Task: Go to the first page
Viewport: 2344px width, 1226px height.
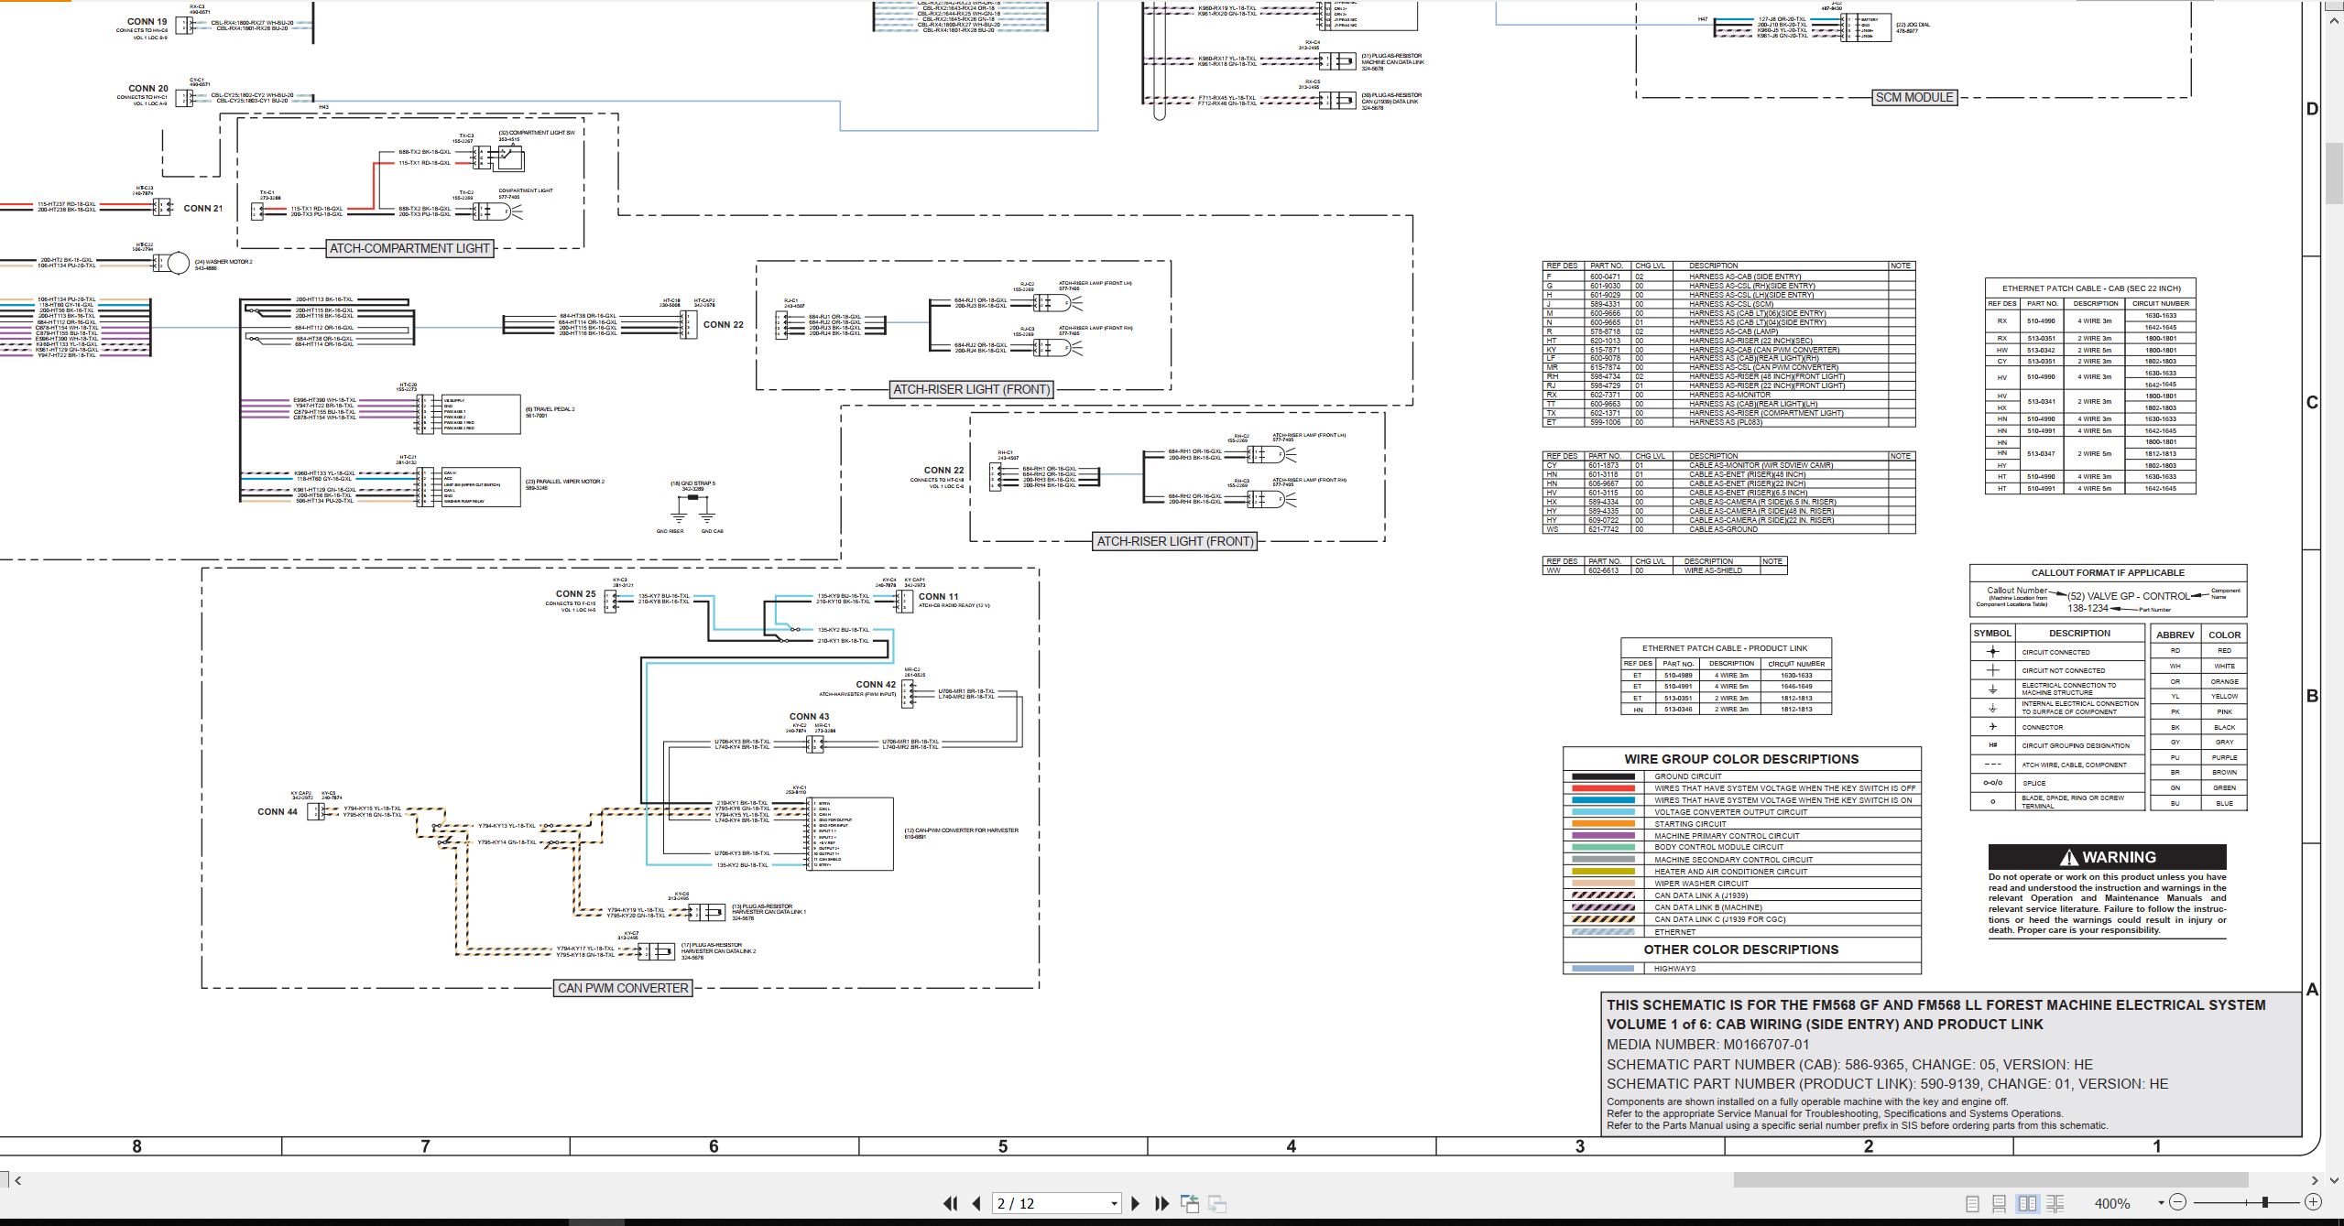Action: click(x=950, y=1204)
